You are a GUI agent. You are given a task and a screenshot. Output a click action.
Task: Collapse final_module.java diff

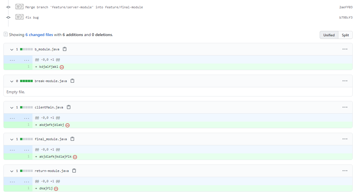[x=12, y=139]
